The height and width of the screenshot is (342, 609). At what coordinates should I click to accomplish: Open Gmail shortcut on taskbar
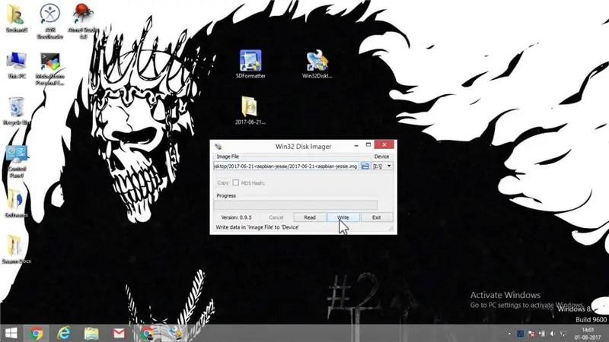[119, 333]
